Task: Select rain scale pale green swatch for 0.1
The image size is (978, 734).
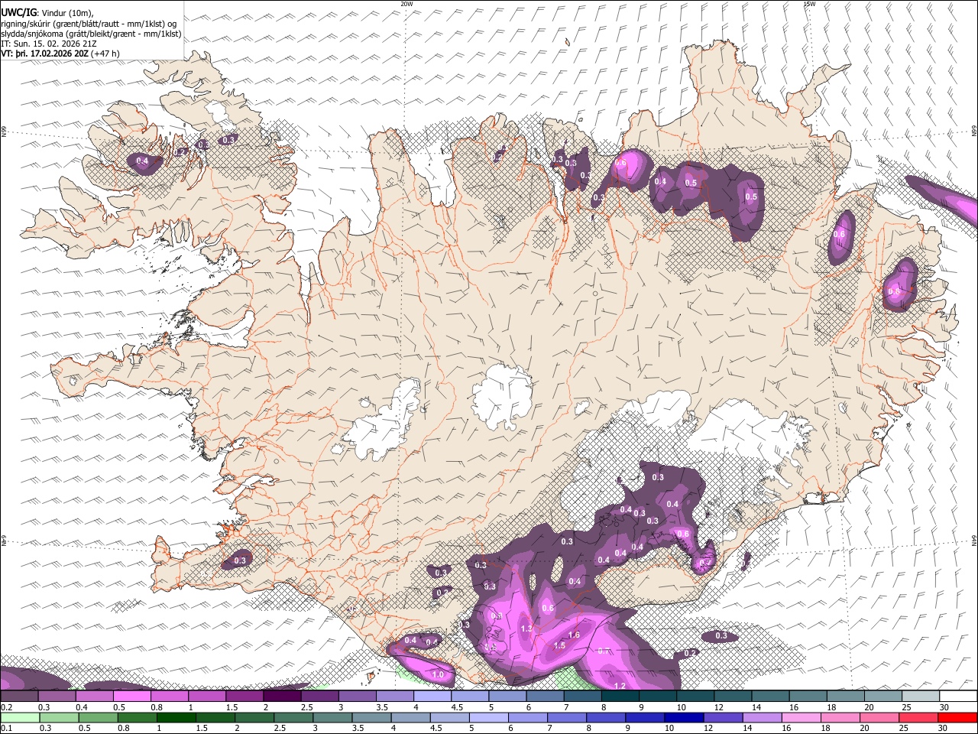Action: pos(20,717)
